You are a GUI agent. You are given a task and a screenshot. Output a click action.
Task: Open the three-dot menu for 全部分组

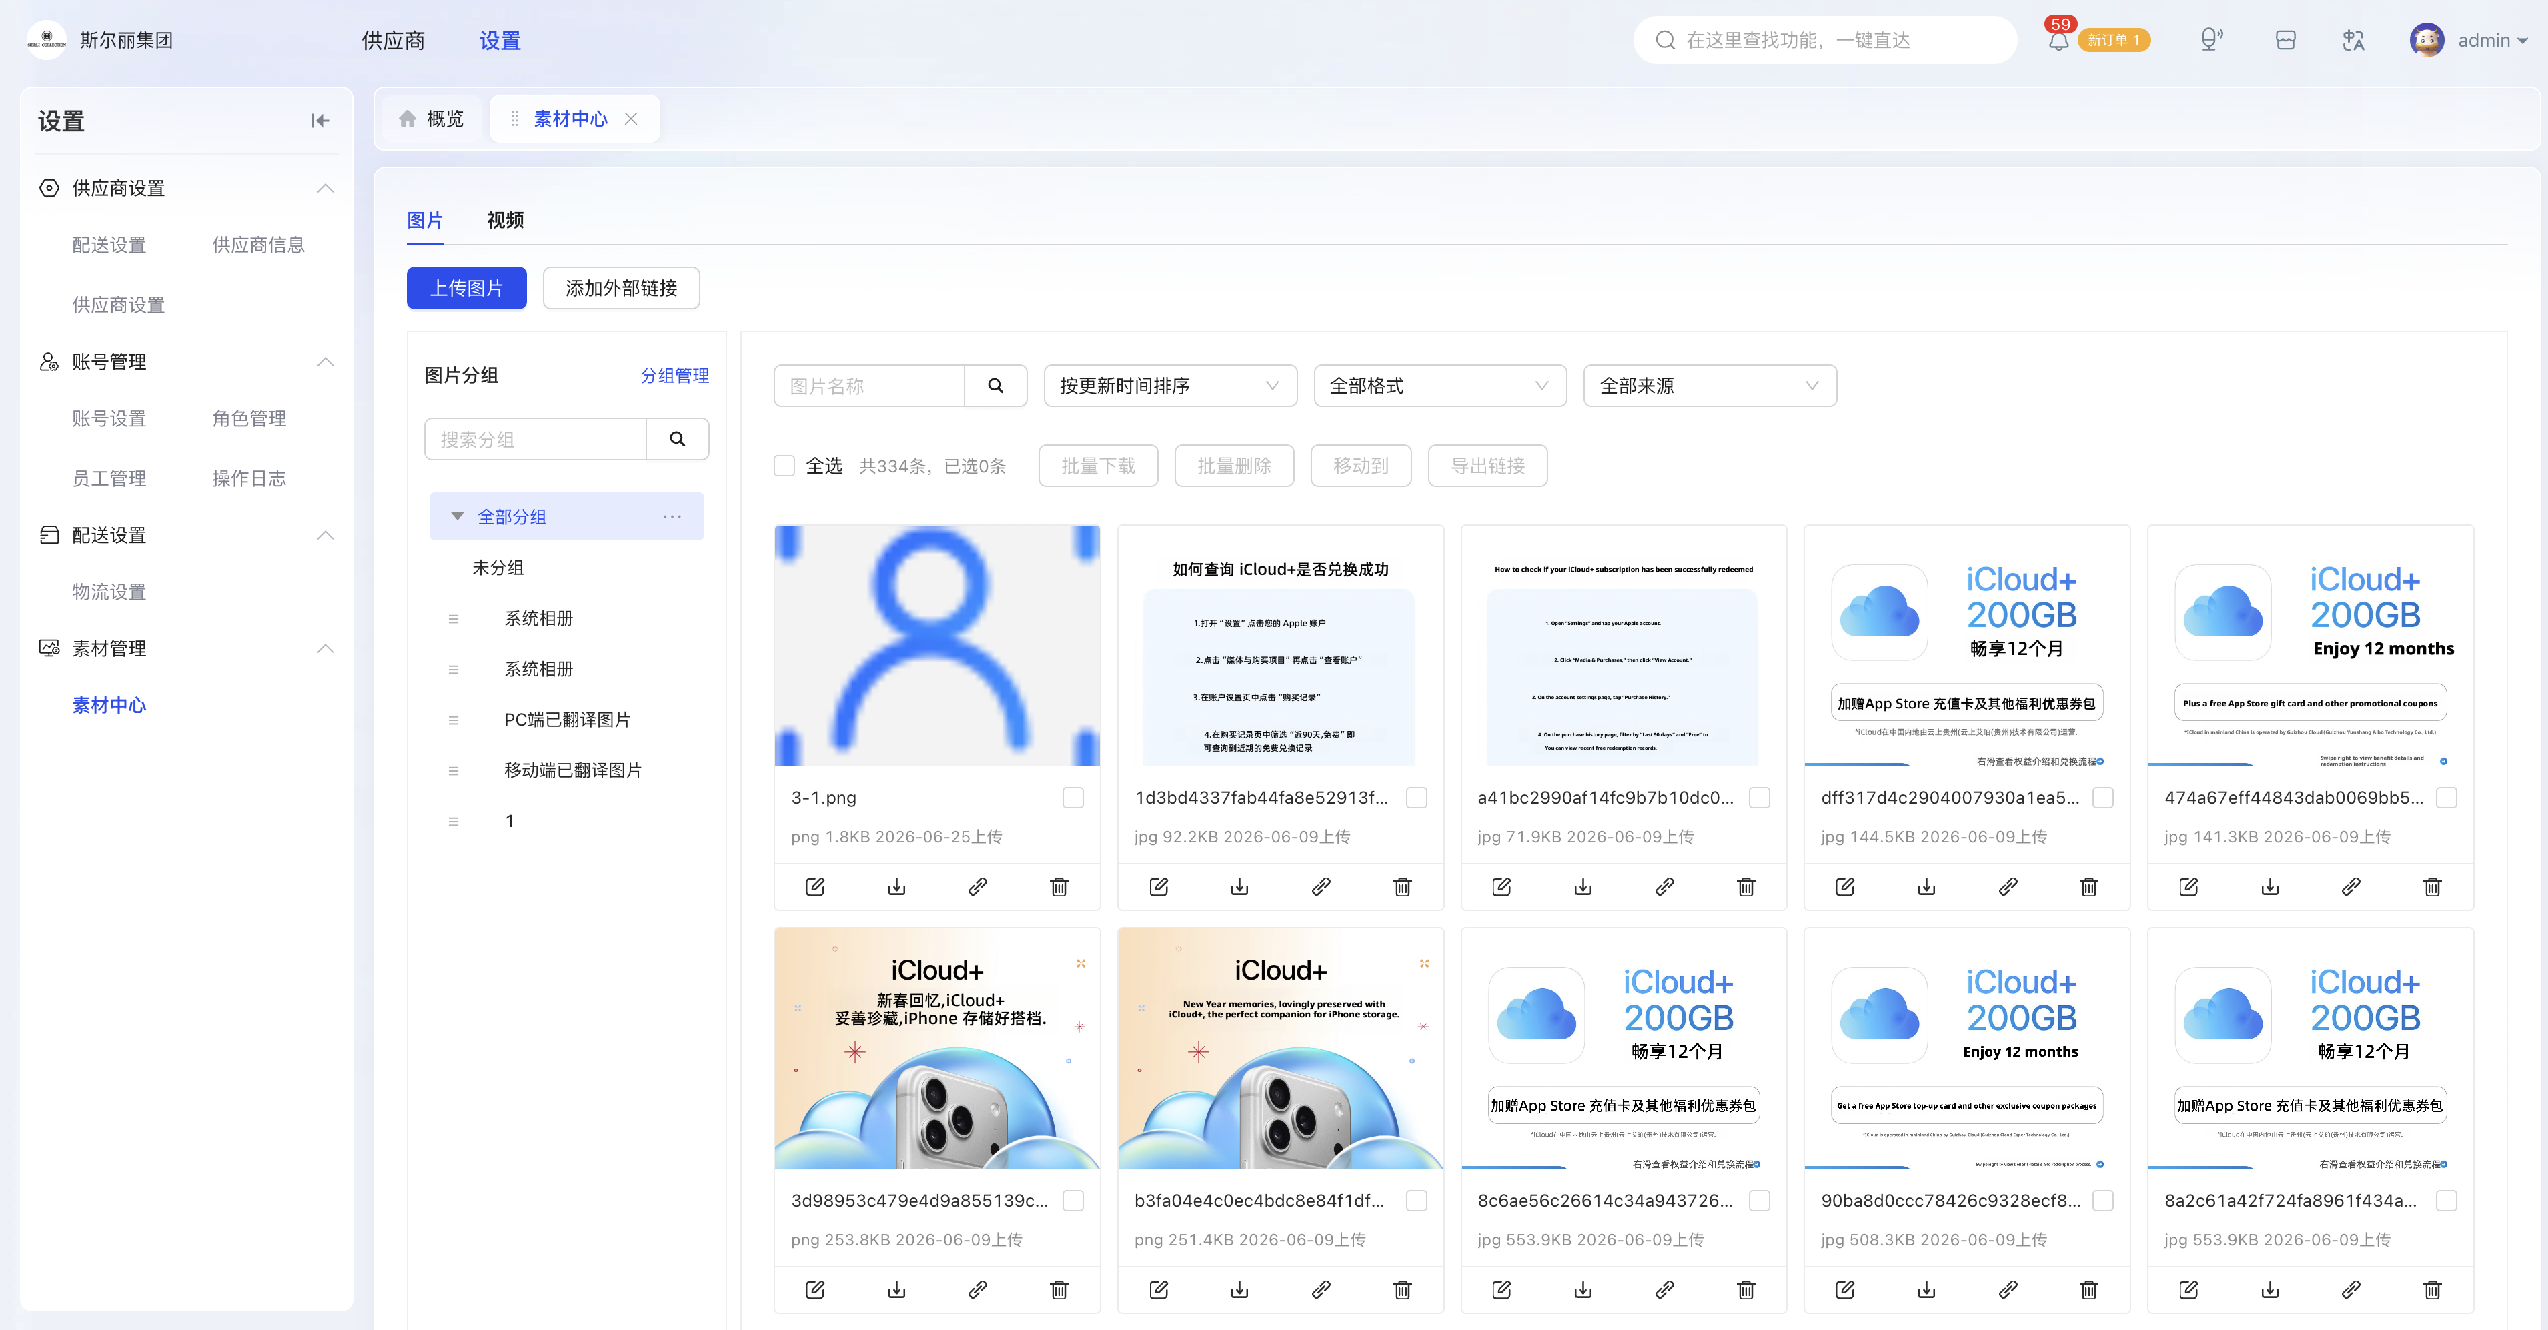click(672, 516)
